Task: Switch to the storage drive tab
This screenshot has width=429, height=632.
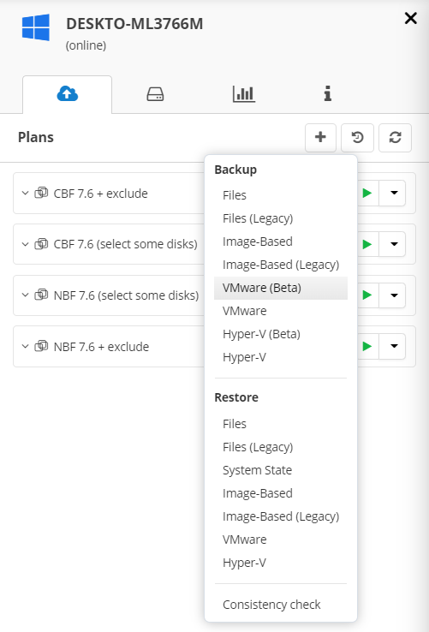Action: coord(155,94)
